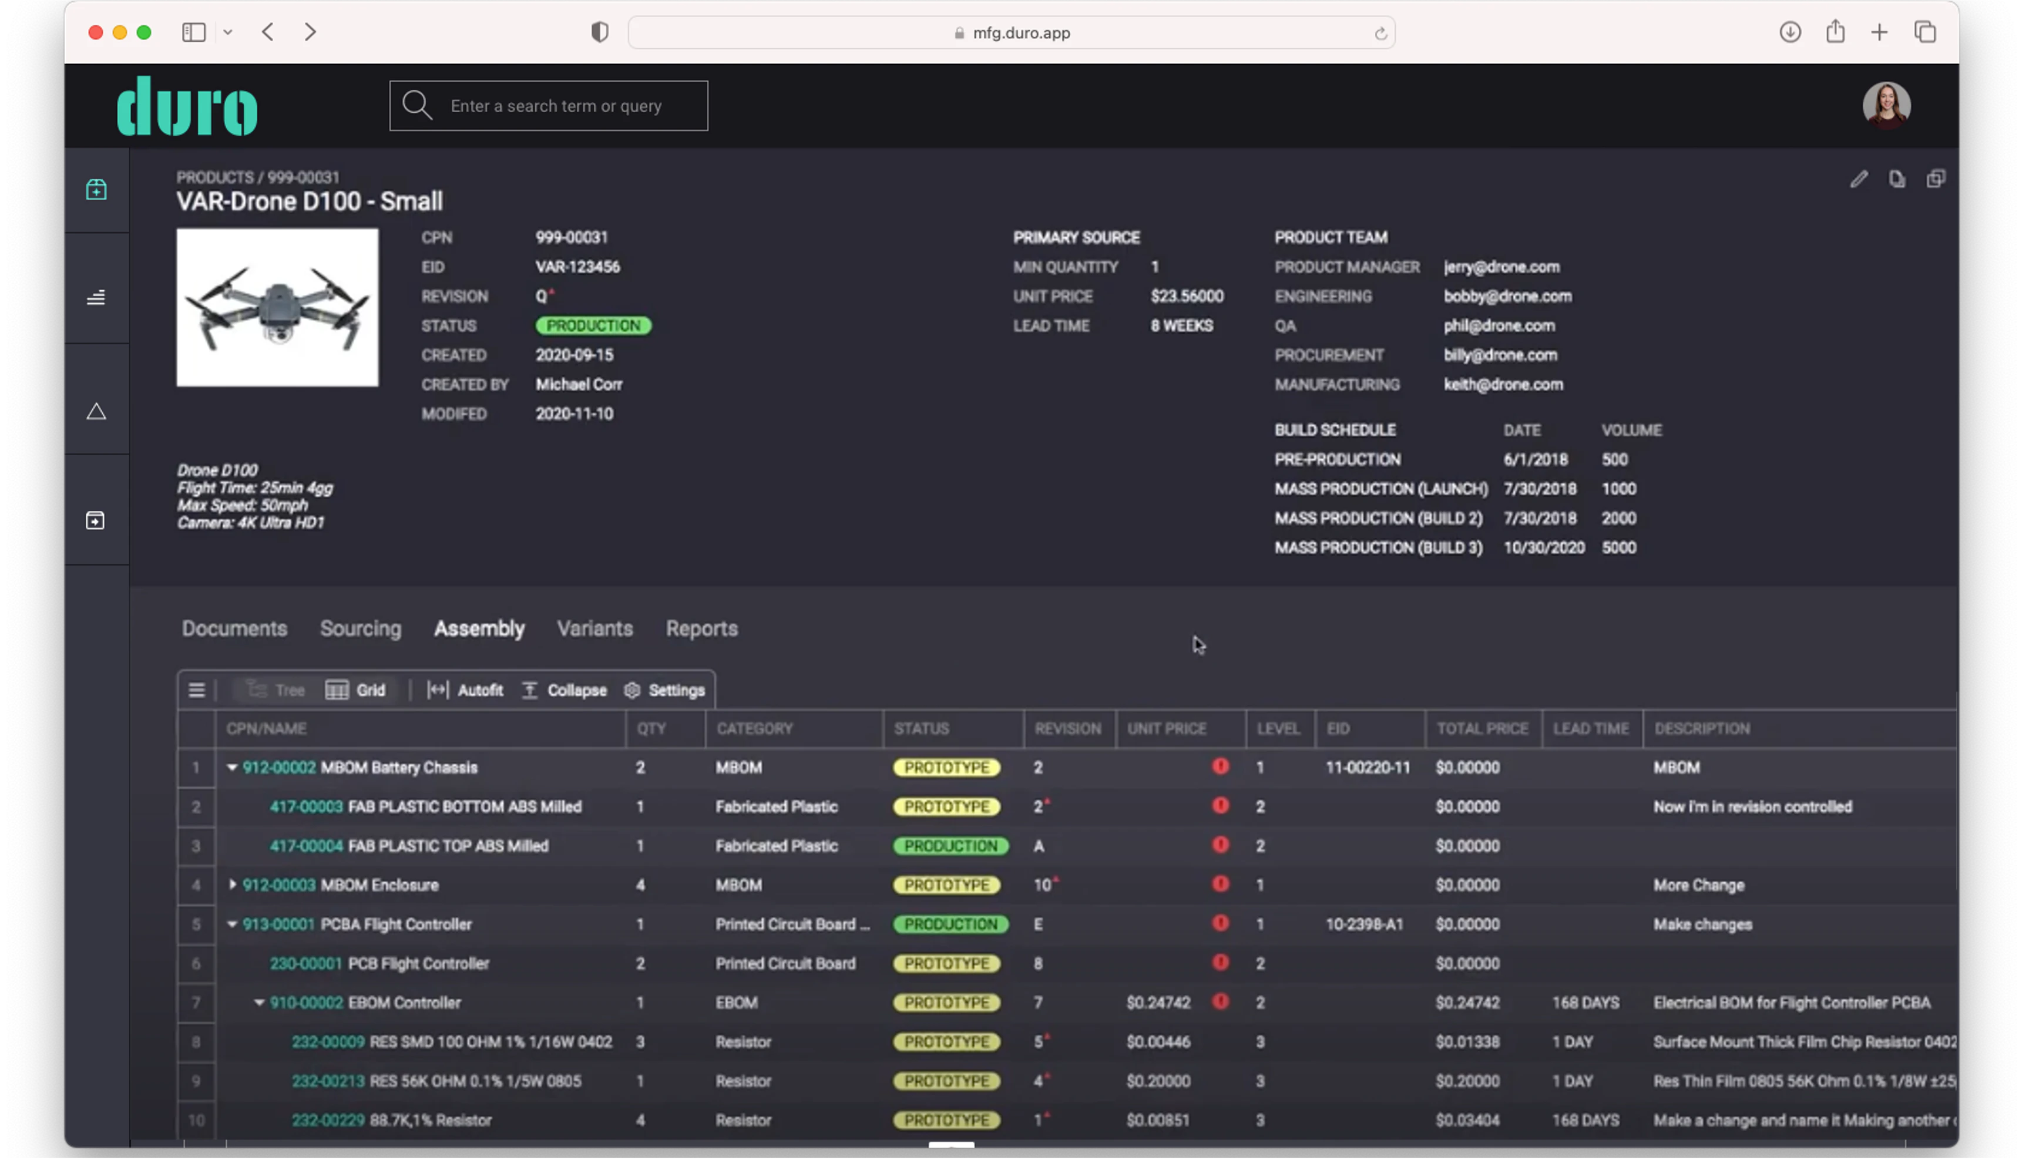
Task: View the PRODUCTION status badge
Action: tap(593, 325)
